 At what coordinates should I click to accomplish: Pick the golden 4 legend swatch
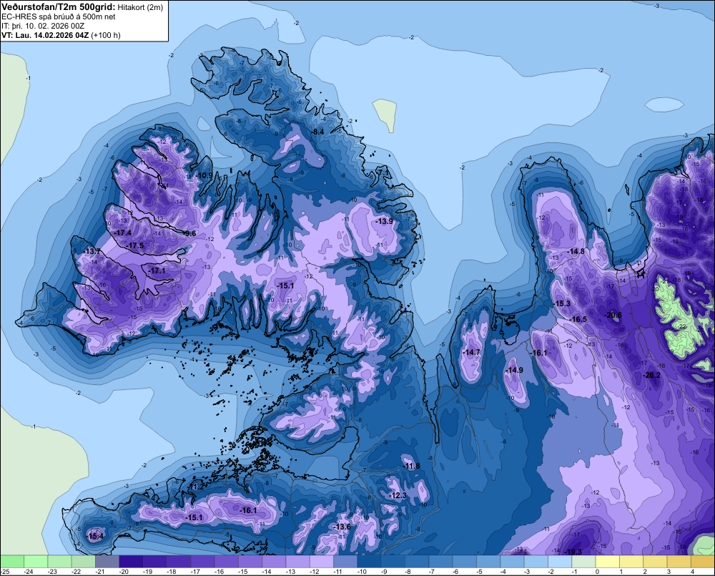(703, 561)
